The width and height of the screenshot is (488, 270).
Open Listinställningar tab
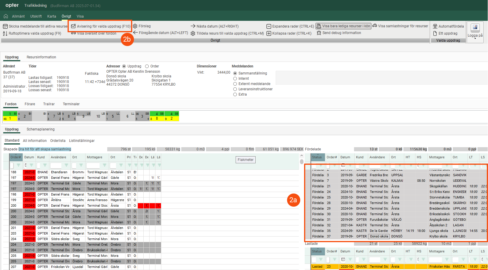[x=82, y=141]
